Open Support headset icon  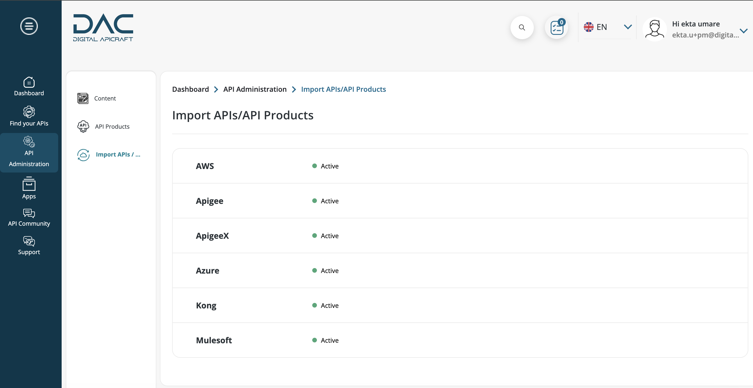tap(29, 241)
